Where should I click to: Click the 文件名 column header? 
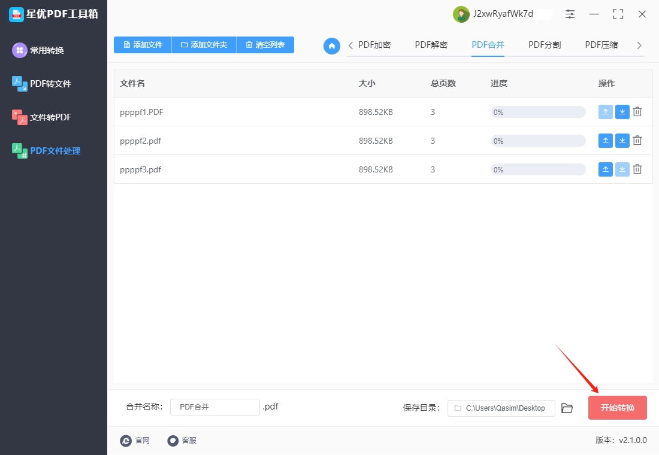pyautogui.click(x=132, y=83)
